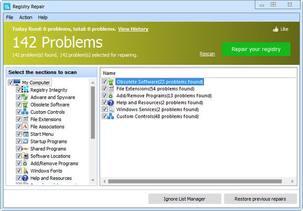The width and height of the screenshot is (303, 211).
Task: Click the Windows Fonts icon
Action: (26, 171)
